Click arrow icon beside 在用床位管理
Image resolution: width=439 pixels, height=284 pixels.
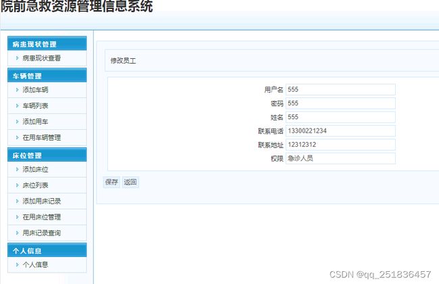(x=17, y=217)
